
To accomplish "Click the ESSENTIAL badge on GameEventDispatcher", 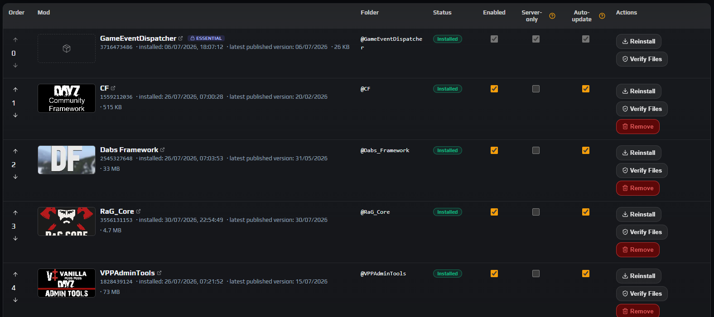I will point(206,38).
